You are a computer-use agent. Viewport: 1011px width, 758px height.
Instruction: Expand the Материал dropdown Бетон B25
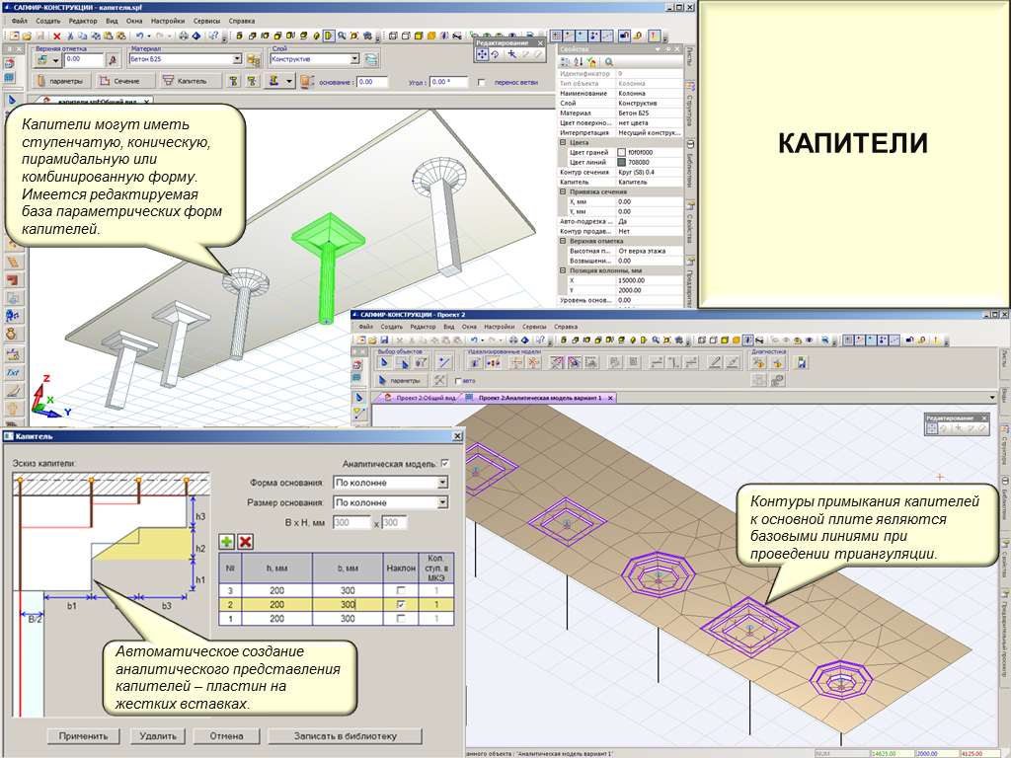[237, 59]
